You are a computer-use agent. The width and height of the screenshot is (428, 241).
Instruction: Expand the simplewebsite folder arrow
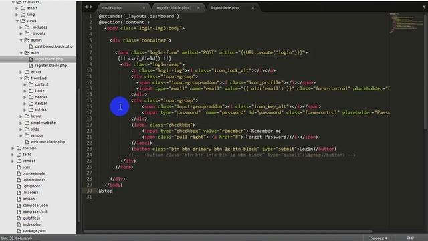(21, 123)
